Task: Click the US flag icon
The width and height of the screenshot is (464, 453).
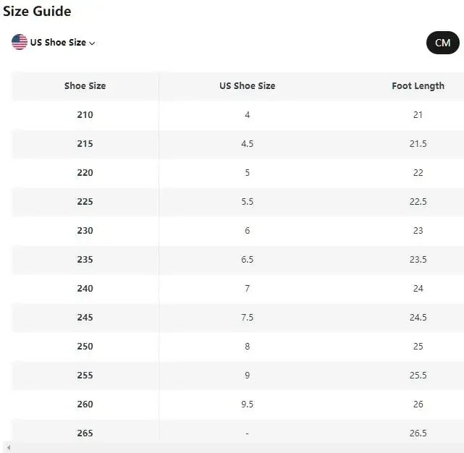Action: (20, 42)
